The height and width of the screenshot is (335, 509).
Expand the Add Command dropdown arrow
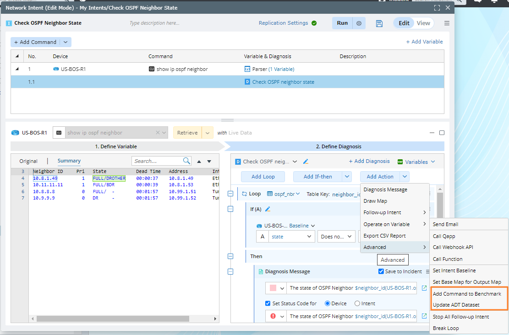tap(65, 42)
